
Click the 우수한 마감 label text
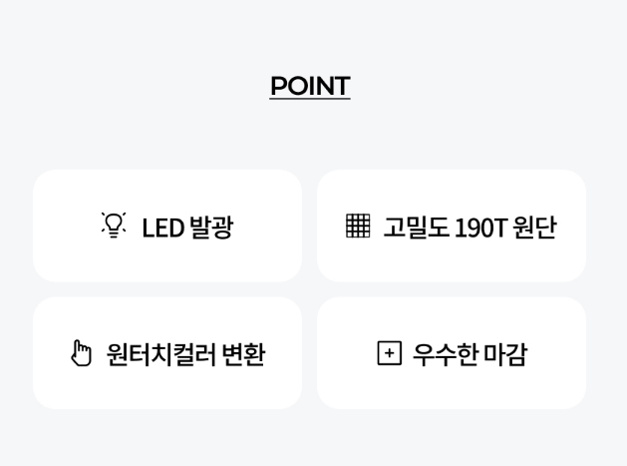pos(469,354)
